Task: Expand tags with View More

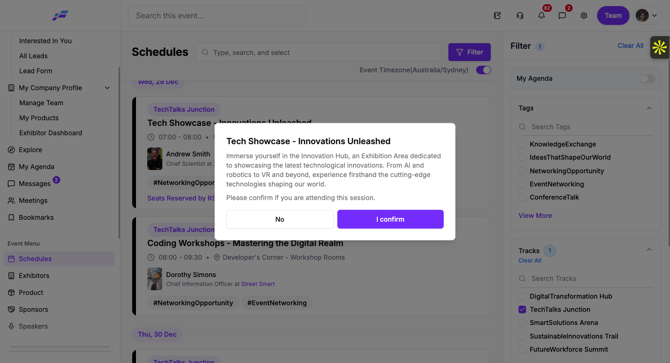Action: tap(535, 216)
